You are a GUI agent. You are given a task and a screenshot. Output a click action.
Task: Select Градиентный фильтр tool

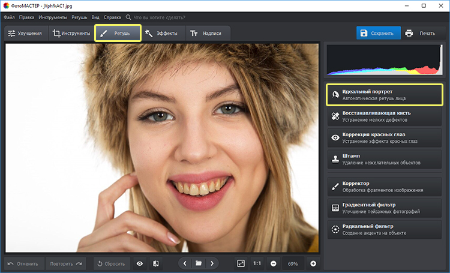click(384, 208)
